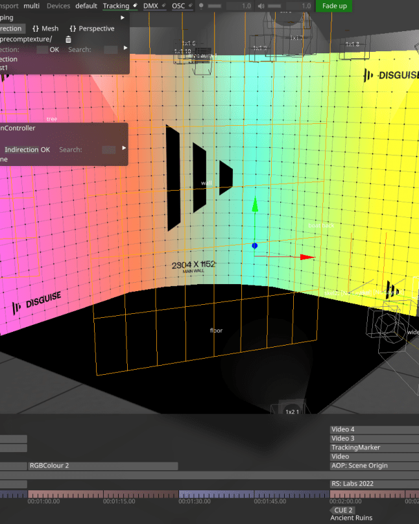Image resolution: width=419 pixels, height=524 pixels.
Task: Open the DMX devices editor
Action: tap(150, 6)
